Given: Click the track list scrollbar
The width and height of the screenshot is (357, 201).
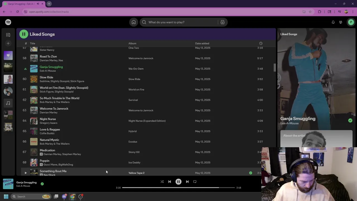Looking at the screenshot, I should [x=275, y=68].
